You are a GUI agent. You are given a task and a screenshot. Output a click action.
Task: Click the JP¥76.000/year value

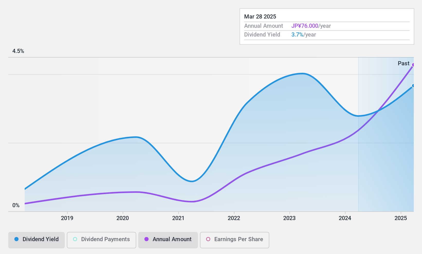click(311, 26)
